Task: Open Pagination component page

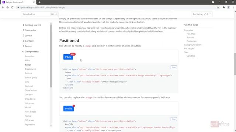Action: point(30,125)
